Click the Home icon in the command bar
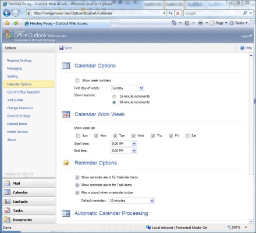The width and height of the screenshot is (256, 233). tap(174, 23)
